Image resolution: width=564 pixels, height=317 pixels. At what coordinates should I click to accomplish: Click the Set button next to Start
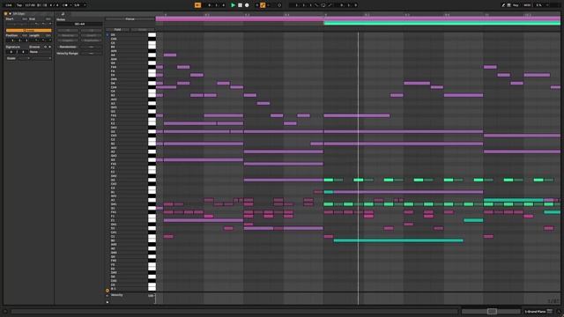point(25,19)
